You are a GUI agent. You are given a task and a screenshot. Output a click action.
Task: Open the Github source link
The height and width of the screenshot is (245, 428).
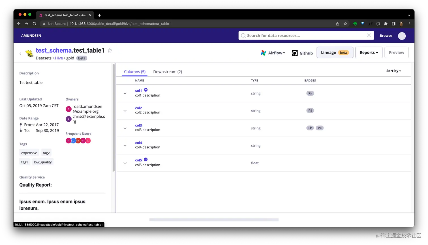click(302, 53)
